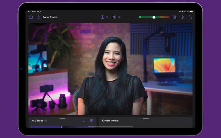Start live stream with broadcast icon

(x=115, y=17)
